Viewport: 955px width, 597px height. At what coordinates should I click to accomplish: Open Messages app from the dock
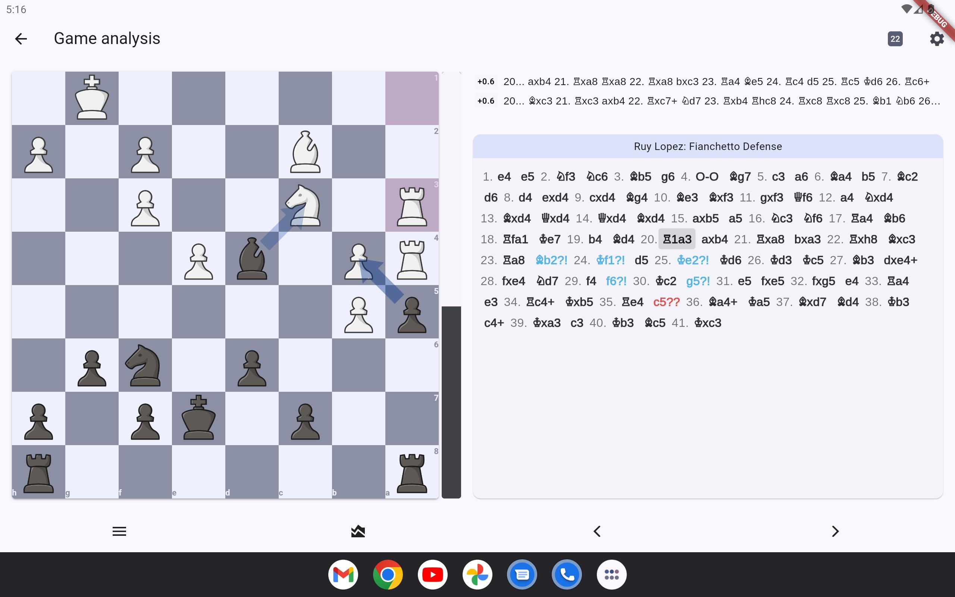522,575
